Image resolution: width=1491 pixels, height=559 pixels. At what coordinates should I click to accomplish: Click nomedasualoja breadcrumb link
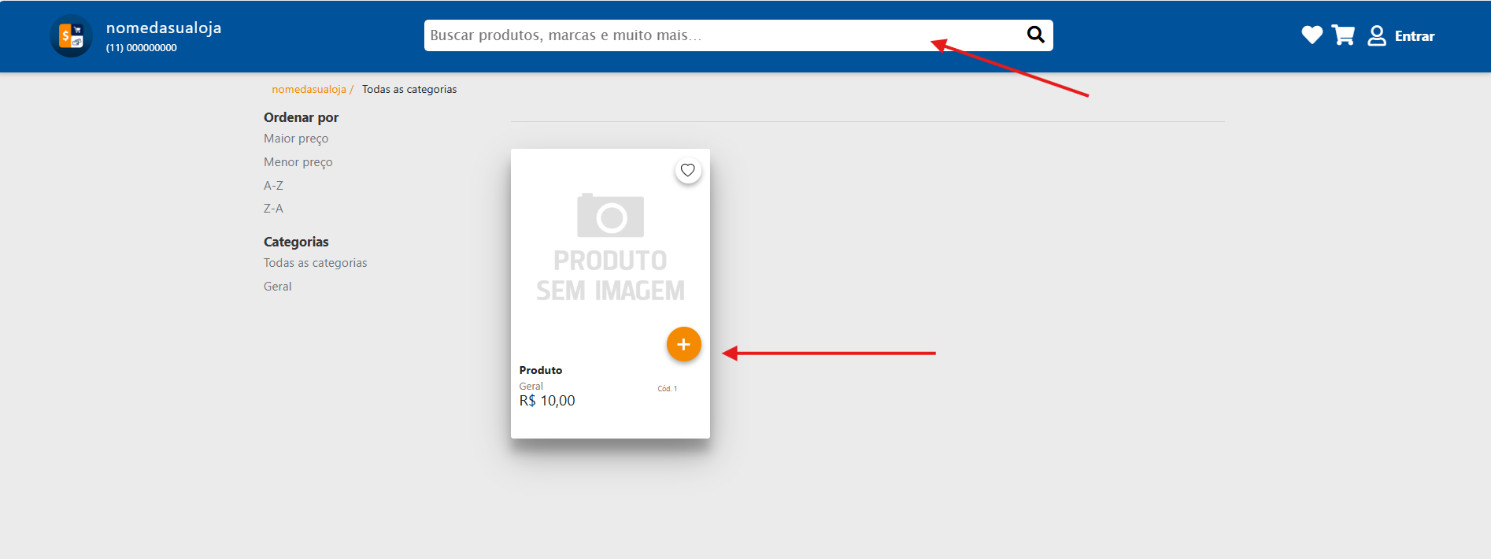[x=309, y=89]
